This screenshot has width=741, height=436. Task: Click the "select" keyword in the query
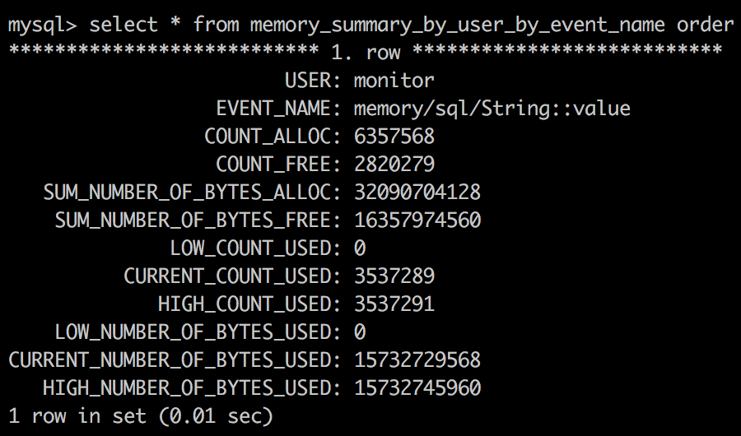123,25
